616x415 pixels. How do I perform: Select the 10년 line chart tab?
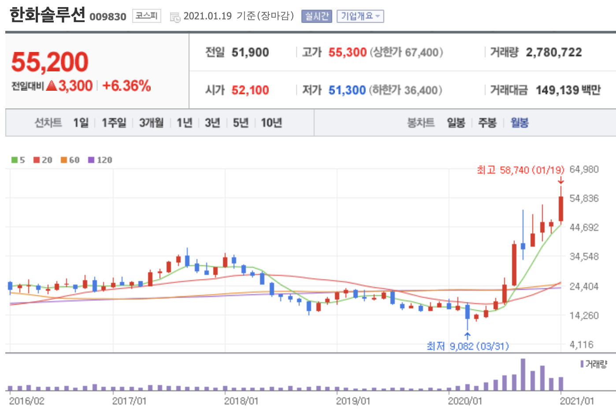[x=271, y=122]
